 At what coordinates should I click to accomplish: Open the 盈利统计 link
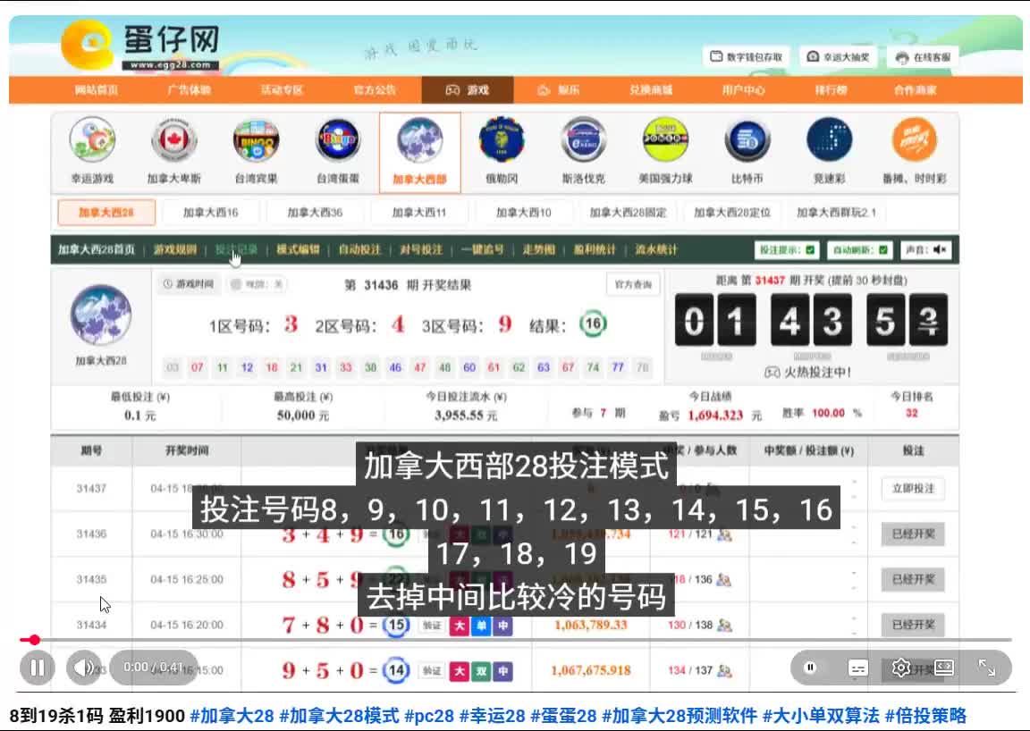tap(595, 249)
